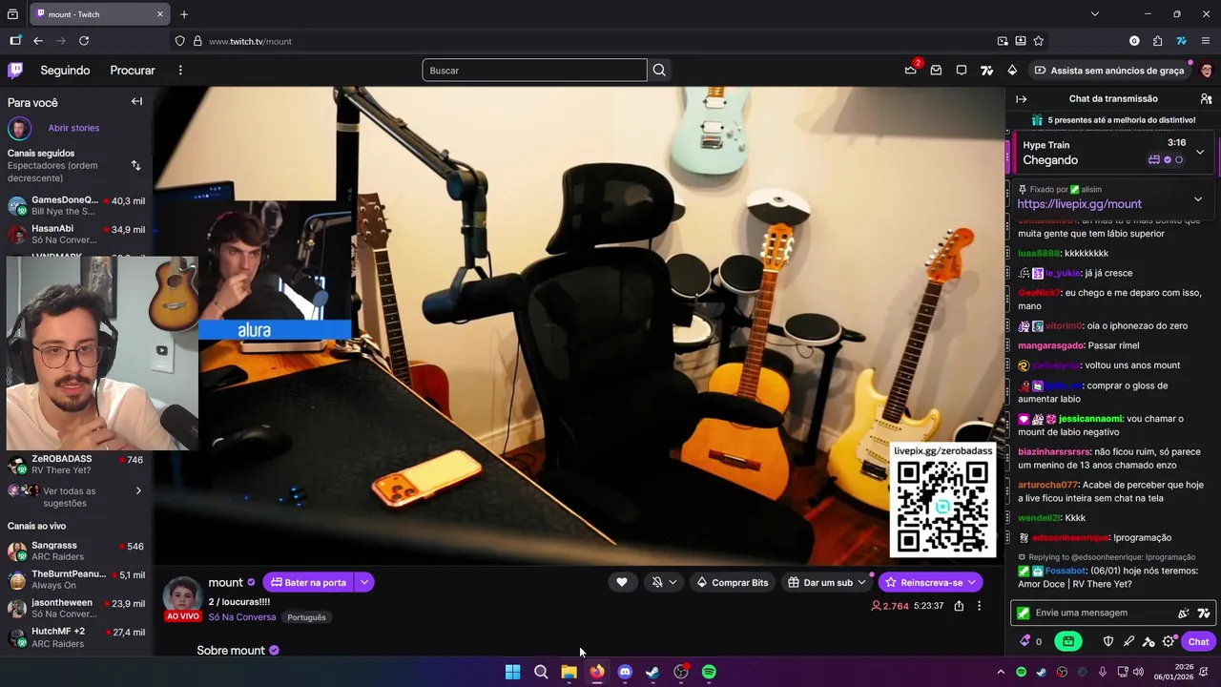Toggle Firefox sidebar icon

pos(15,41)
